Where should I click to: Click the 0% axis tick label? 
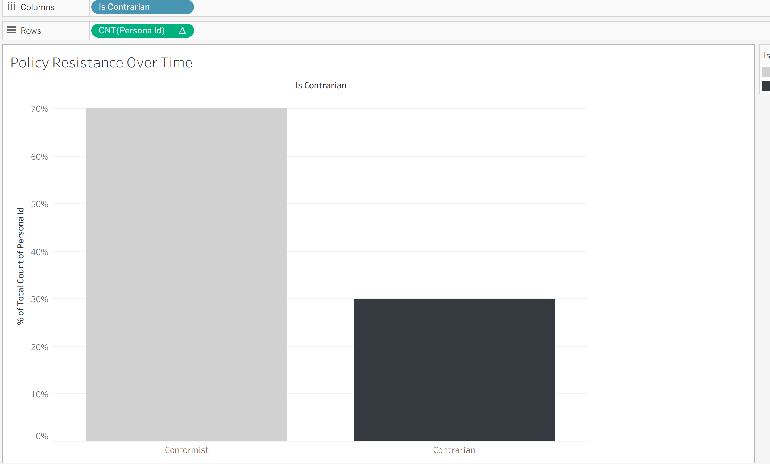42,436
